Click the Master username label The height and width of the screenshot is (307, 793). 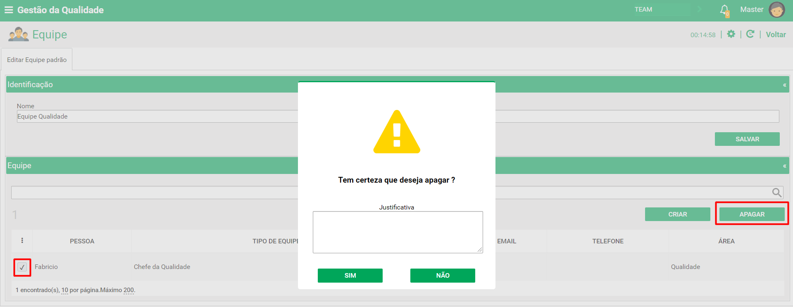click(752, 10)
